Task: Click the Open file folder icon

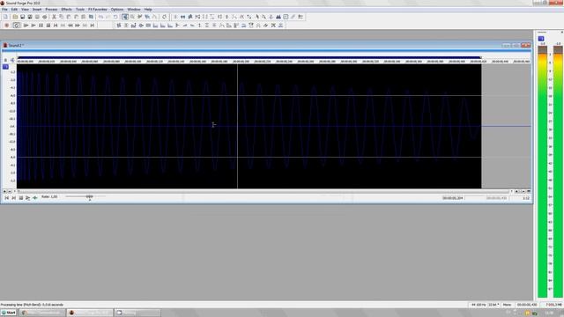Action: click(15, 17)
